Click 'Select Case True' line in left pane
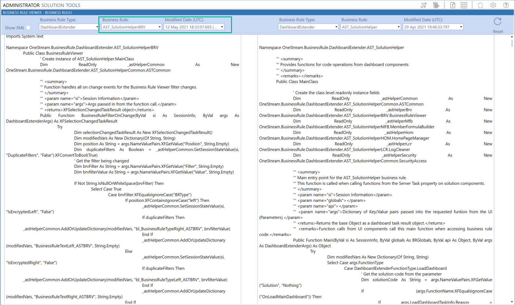The width and height of the screenshot is (515, 305). [x=106, y=189]
